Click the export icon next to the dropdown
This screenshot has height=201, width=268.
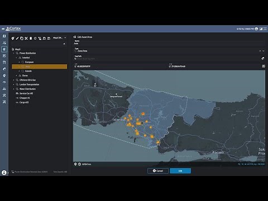coord(49,38)
